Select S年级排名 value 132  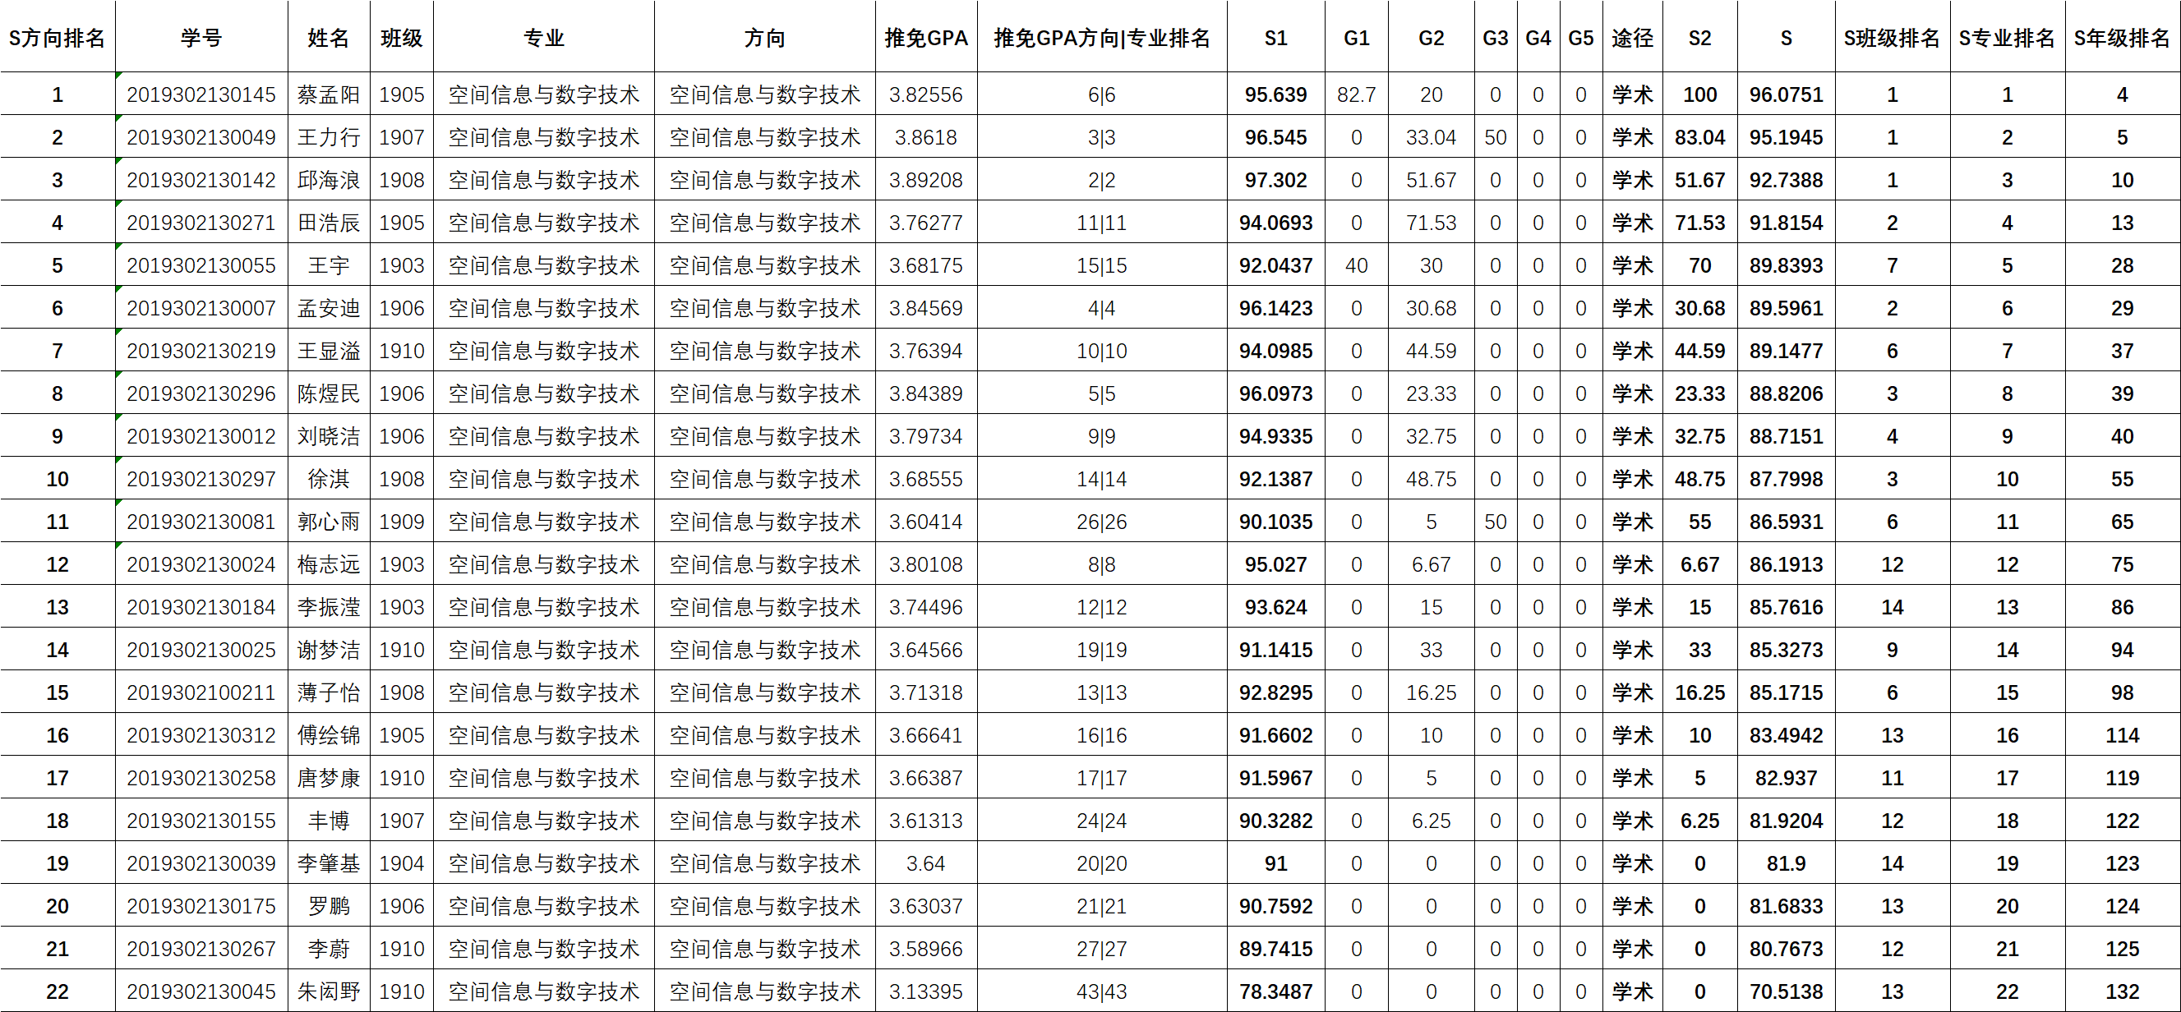tap(2122, 991)
